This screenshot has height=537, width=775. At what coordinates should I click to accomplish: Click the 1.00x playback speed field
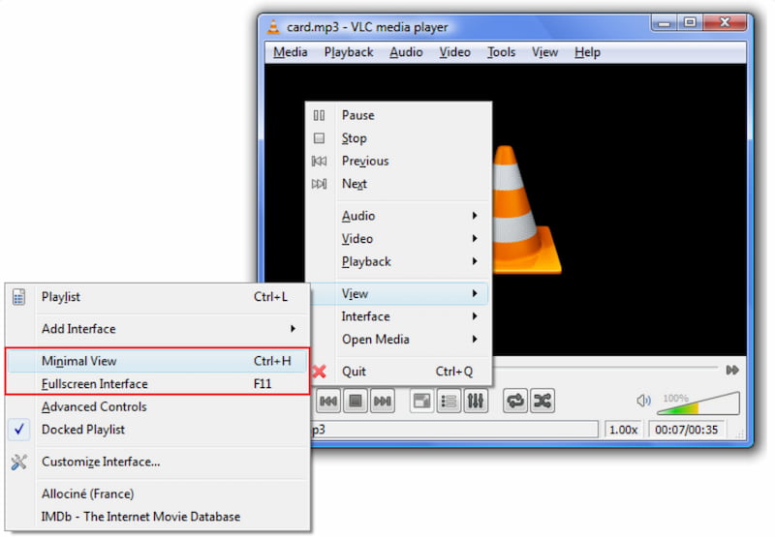pyautogui.click(x=623, y=430)
